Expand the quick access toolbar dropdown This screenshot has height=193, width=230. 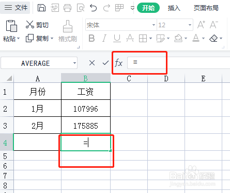point(132,8)
